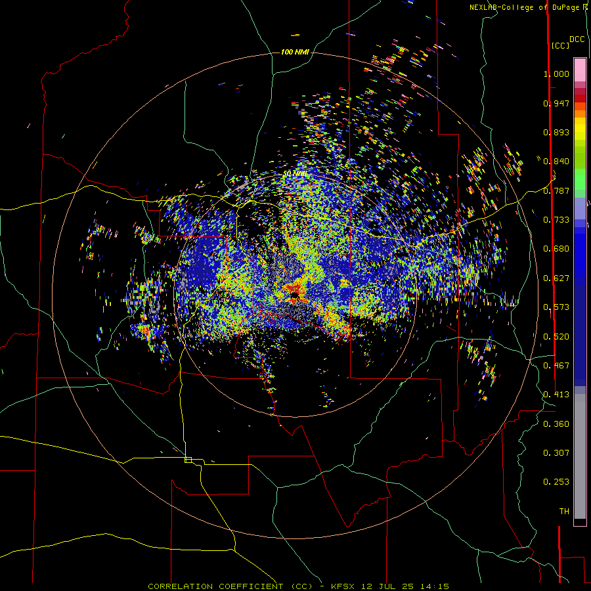Click the 0.467 legend value
591x591 pixels.
[x=556, y=366]
